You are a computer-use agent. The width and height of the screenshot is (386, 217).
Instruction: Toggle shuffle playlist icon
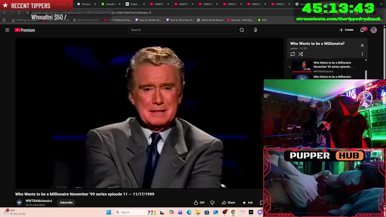tap(301, 54)
